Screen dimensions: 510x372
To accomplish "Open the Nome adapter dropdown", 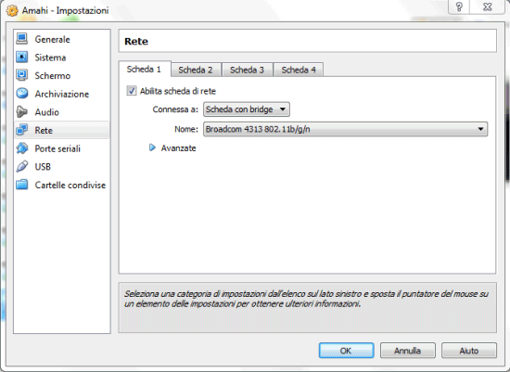I will pos(345,129).
